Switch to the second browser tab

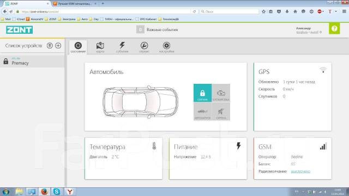(x=75, y=4)
